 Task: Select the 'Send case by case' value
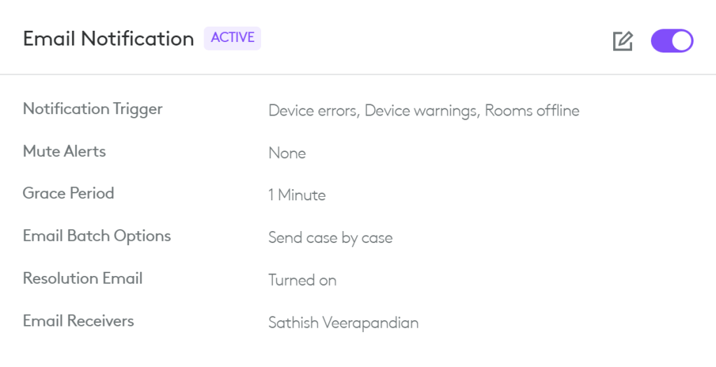330,238
